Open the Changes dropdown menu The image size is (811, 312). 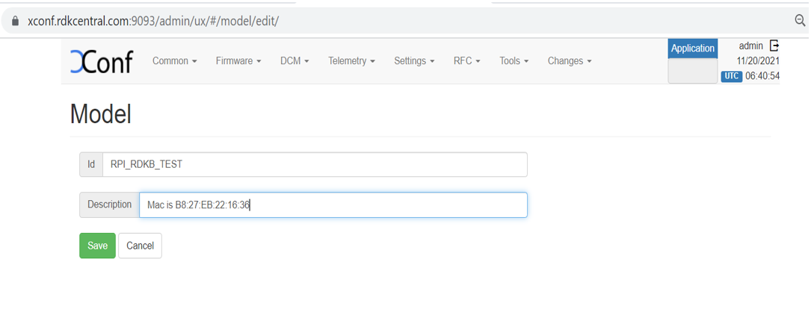coord(570,61)
